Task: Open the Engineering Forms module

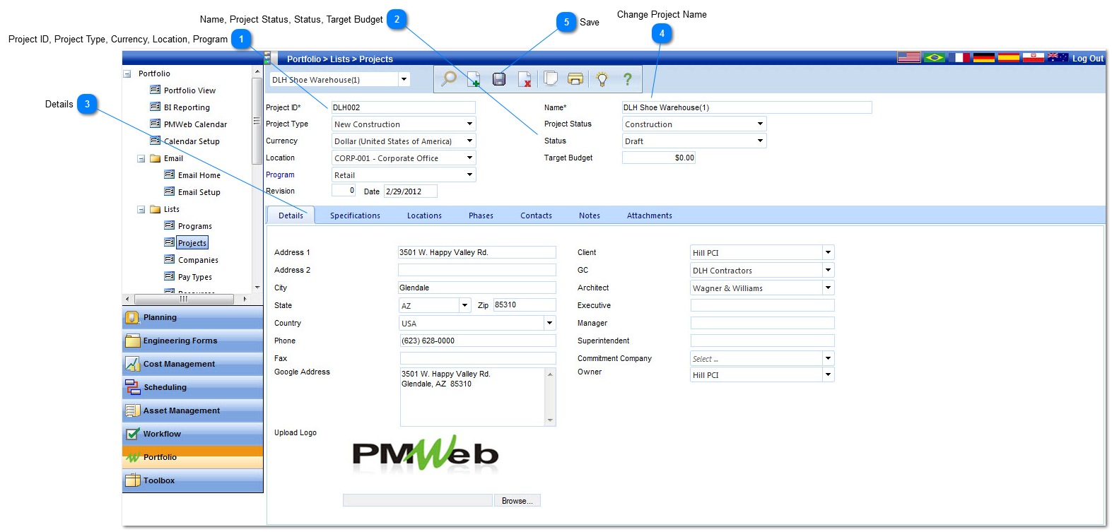Action: click(192, 341)
